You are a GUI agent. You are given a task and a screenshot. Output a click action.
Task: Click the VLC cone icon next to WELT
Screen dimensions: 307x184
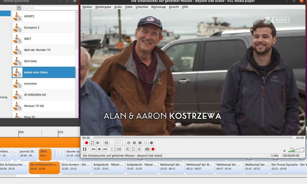coord(17,39)
